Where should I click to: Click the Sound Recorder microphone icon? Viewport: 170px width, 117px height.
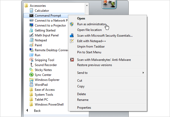click(x=32, y=65)
